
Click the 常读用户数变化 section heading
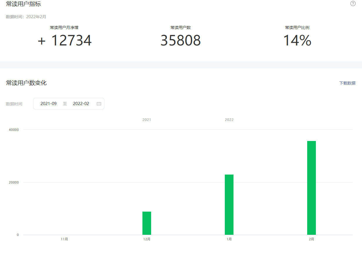click(26, 83)
